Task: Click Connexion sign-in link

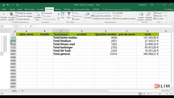Action: point(142,5)
